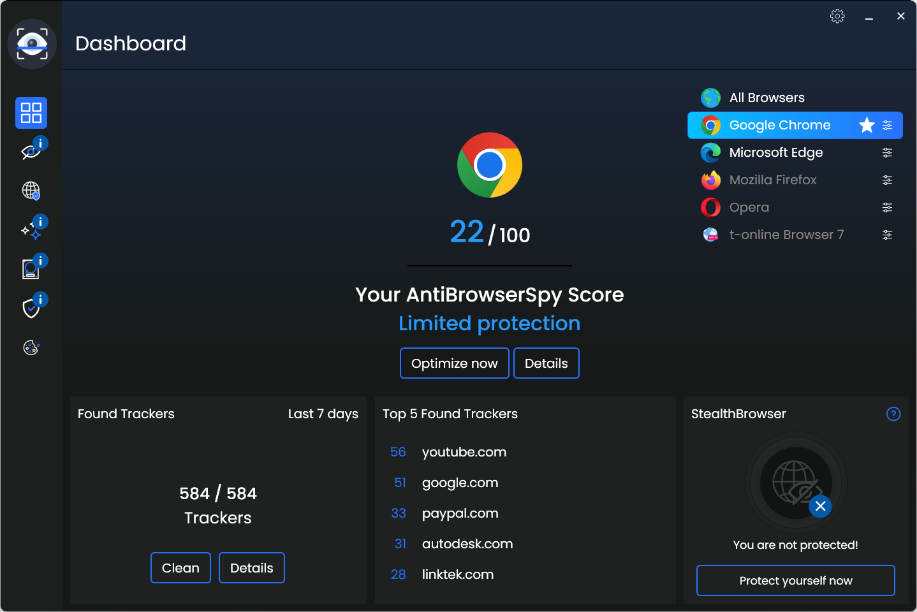
Task: Select Mozilla Firefox in browser list
Action: click(x=795, y=180)
